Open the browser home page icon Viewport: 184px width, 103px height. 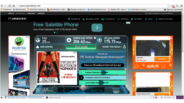click(x=14, y=6)
